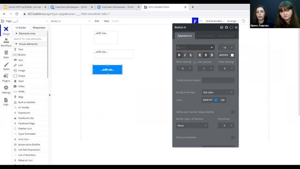Open the Styles section

point(6,66)
